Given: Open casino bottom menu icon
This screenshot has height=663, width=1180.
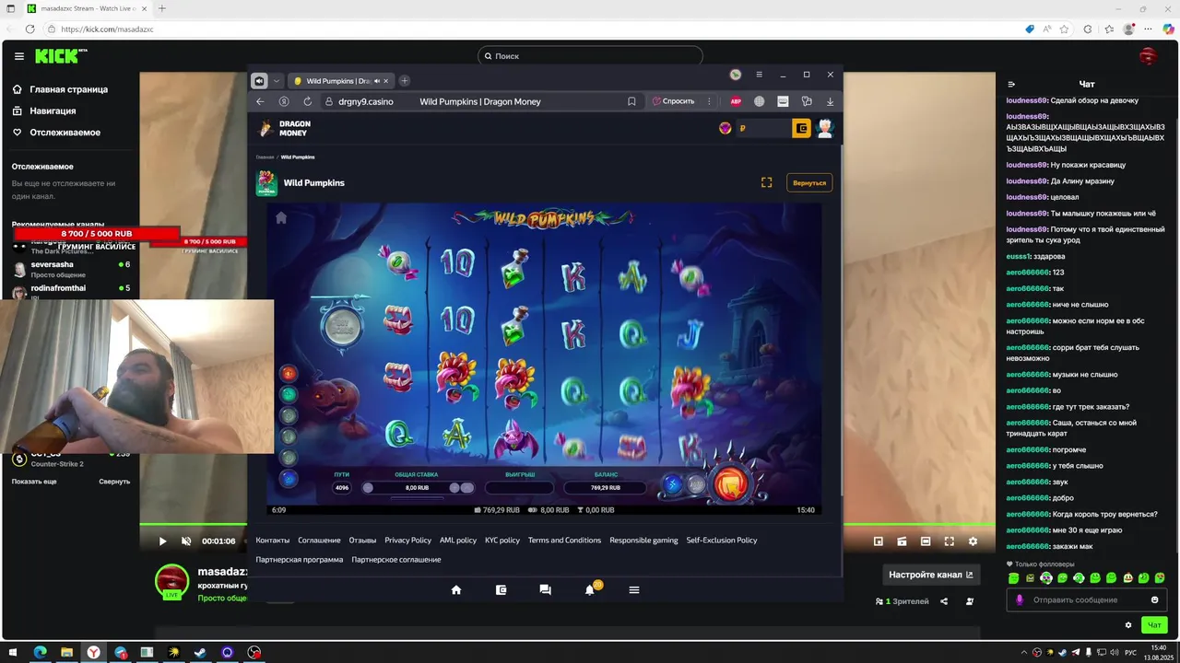Looking at the screenshot, I should click(x=634, y=590).
